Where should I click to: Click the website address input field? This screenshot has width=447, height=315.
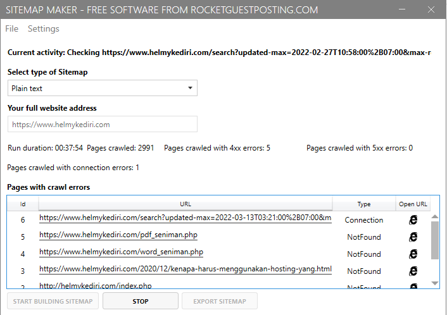103,124
